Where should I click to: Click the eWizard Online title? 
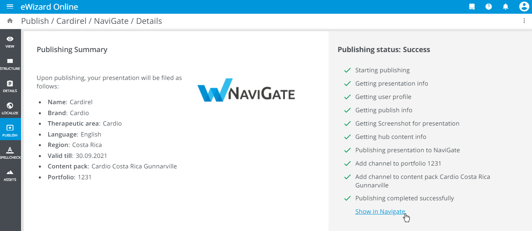(49, 7)
